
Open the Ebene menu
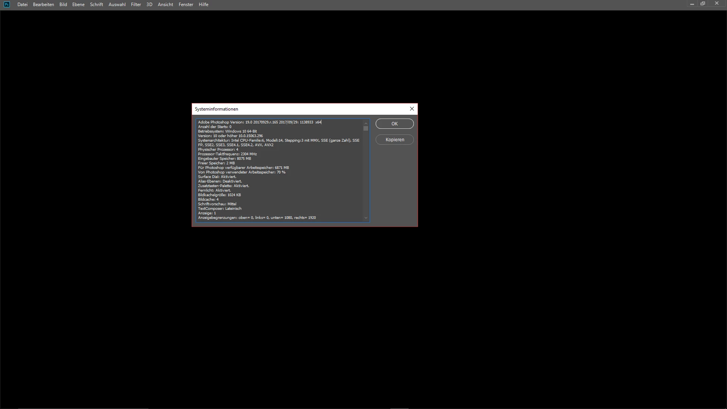pos(78,5)
